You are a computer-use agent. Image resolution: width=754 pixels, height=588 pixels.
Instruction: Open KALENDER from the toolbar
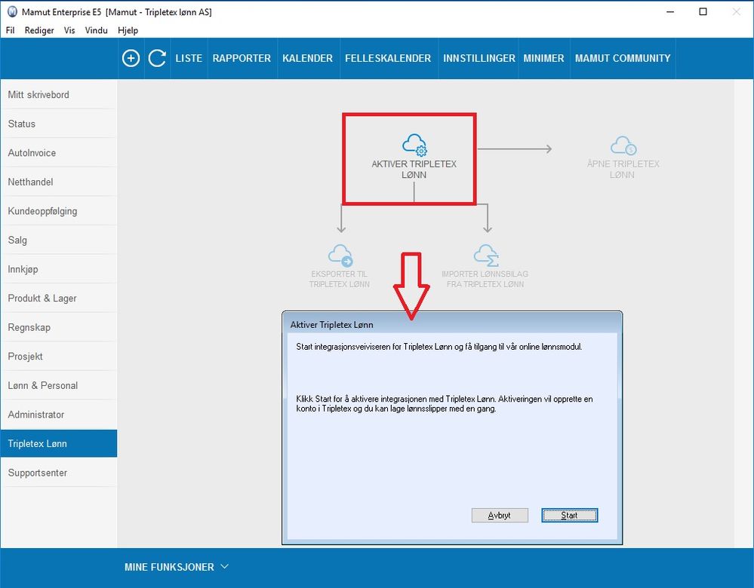[x=308, y=58]
